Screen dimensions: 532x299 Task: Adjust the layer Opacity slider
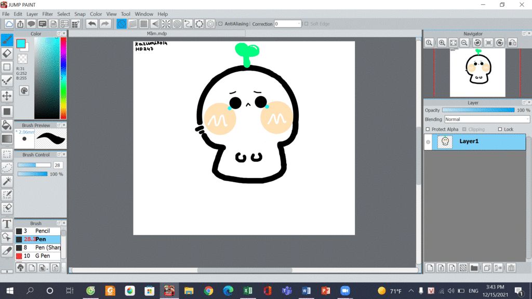(478, 110)
